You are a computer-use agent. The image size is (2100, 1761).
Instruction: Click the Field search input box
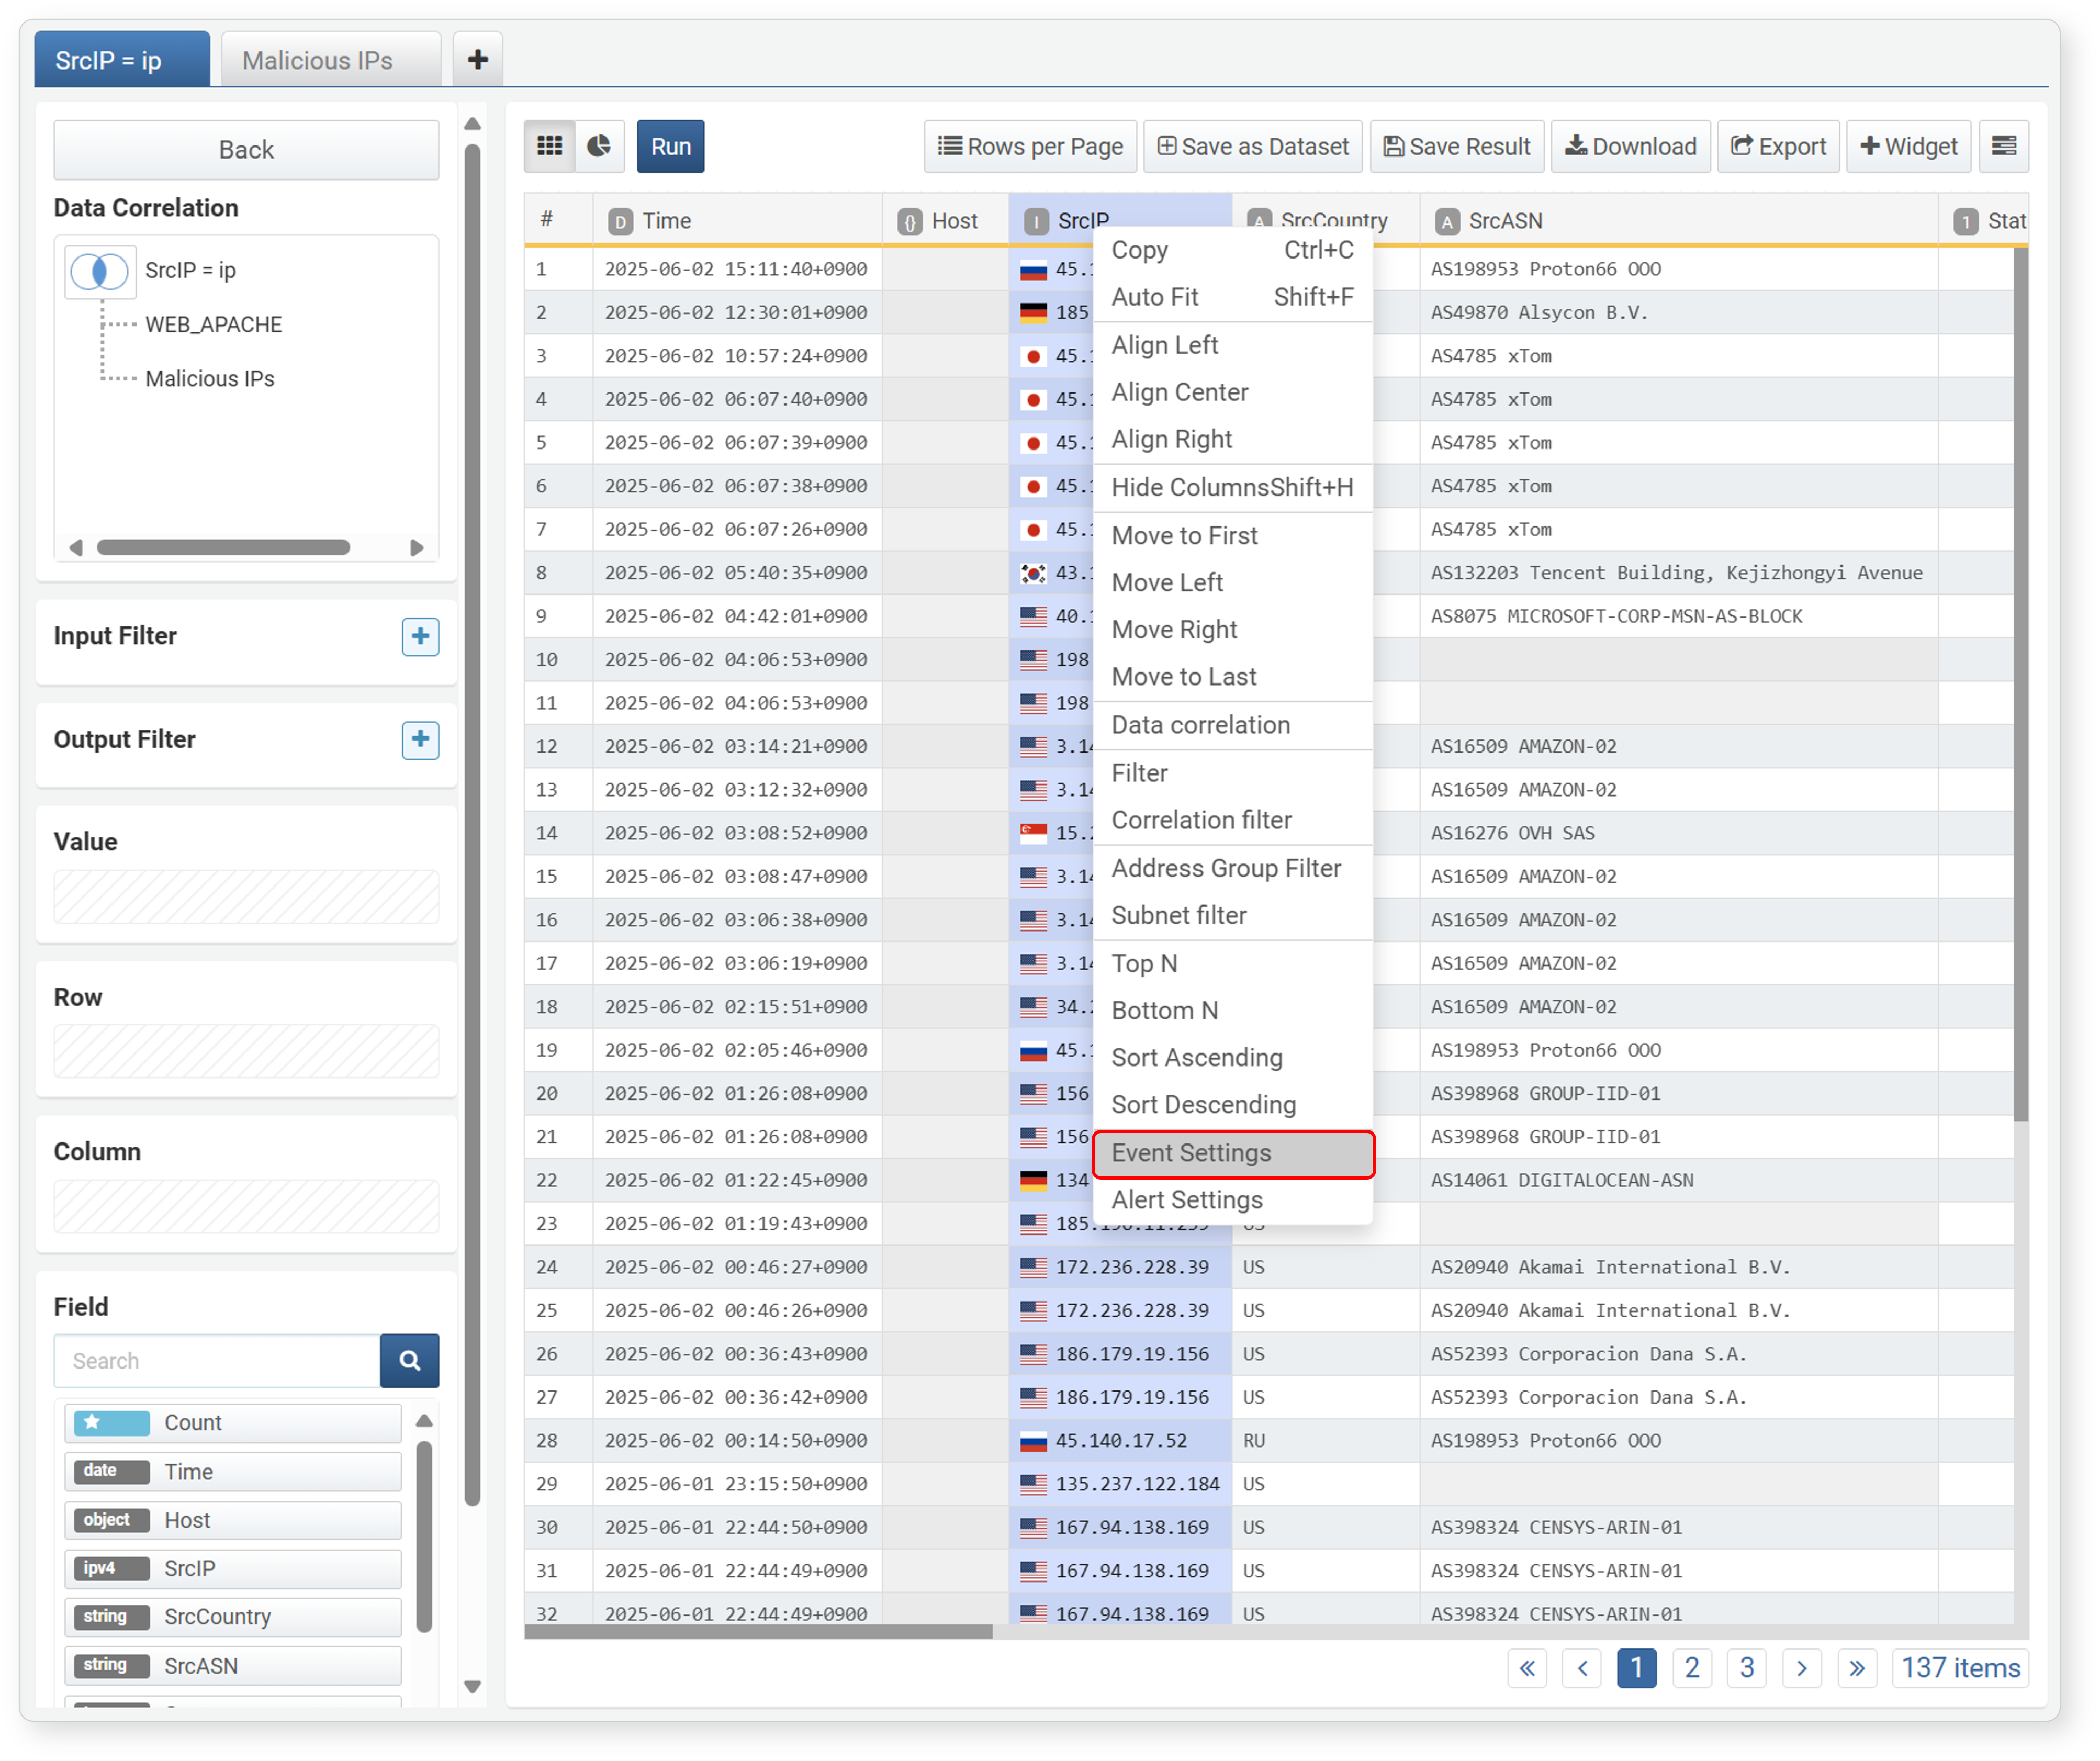(217, 1360)
